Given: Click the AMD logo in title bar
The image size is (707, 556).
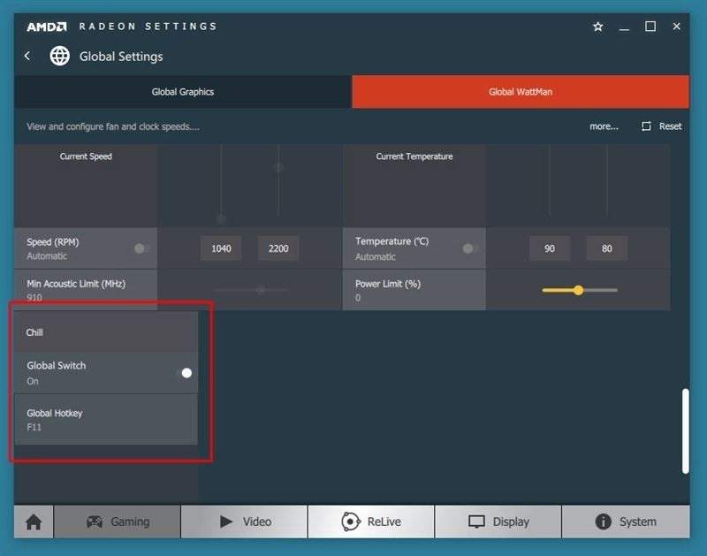Looking at the screenshot, I should (47, 27).
